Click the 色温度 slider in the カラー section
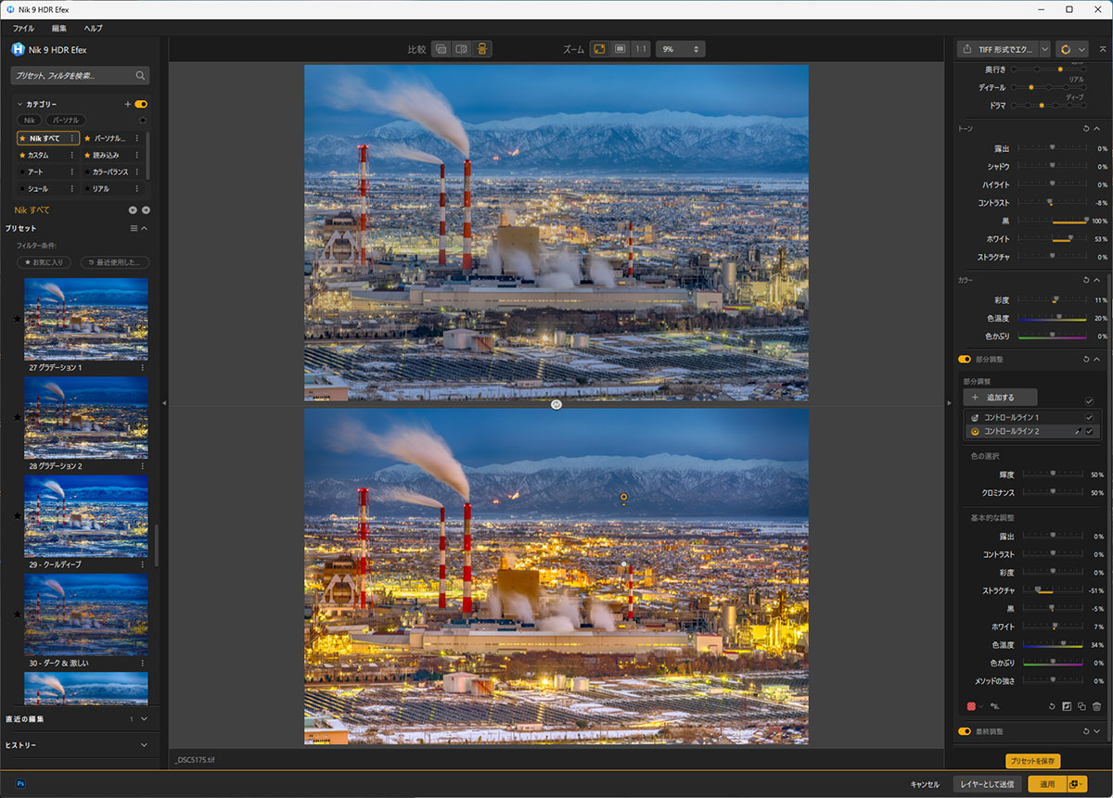Viewport: 1113px width, 798px height. click(x=1053, y=318)
